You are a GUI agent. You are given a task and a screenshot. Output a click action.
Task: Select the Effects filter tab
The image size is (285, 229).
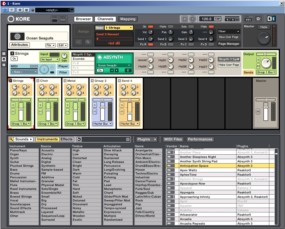[67, 139]
